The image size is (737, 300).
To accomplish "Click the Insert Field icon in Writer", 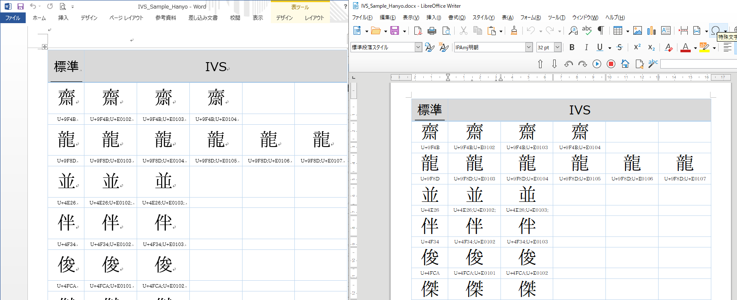I will pos(697,30).
